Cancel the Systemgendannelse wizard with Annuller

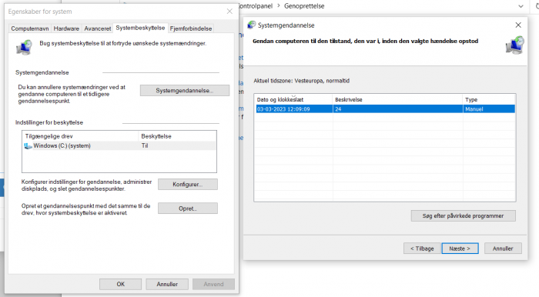(x=503, y=249)
